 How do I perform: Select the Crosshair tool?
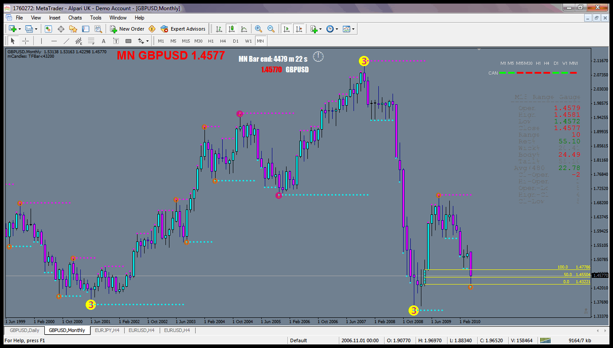[x=26, y=41]
